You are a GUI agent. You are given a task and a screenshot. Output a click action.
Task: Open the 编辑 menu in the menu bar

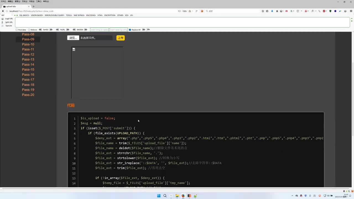(x=11, y=1)
